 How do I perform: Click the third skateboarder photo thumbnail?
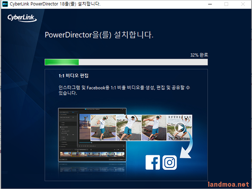(x=154, y=128)
